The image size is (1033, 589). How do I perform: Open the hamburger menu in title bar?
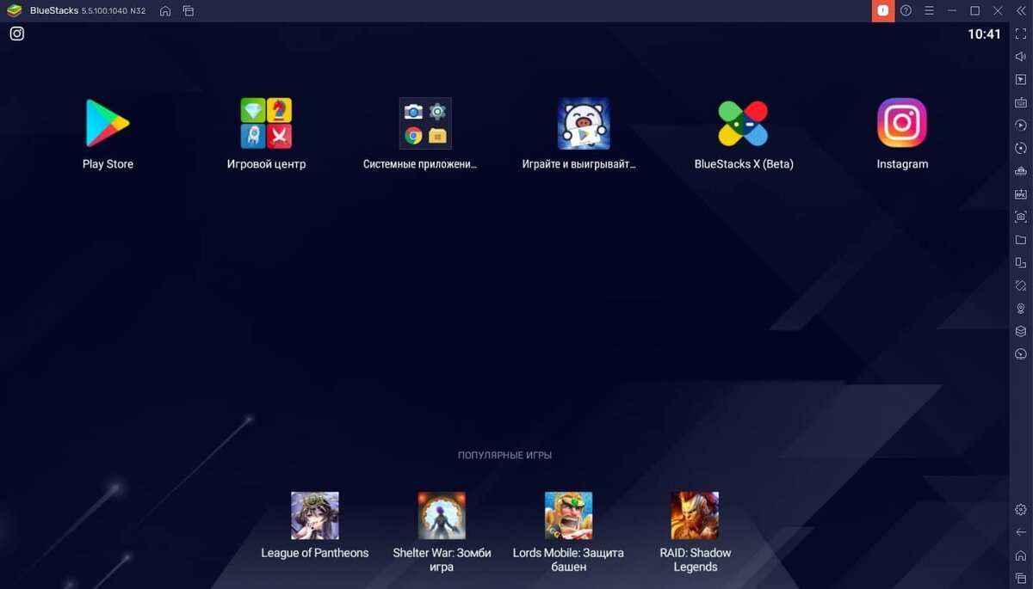click(929, 11)
